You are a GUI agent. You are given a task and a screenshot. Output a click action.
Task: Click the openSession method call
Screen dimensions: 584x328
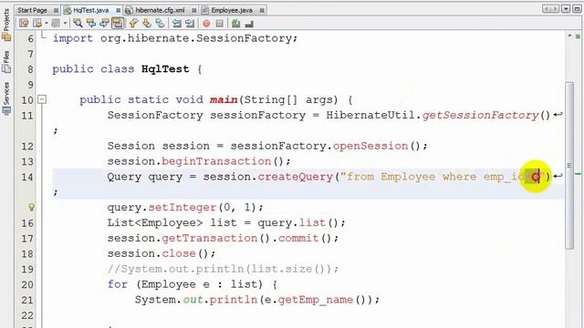click(x=370, y=146)
